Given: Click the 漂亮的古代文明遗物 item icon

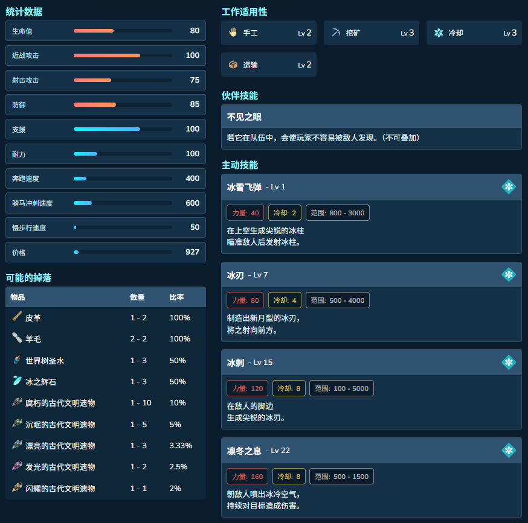Looking at the screenshot, I should point(17,445).
